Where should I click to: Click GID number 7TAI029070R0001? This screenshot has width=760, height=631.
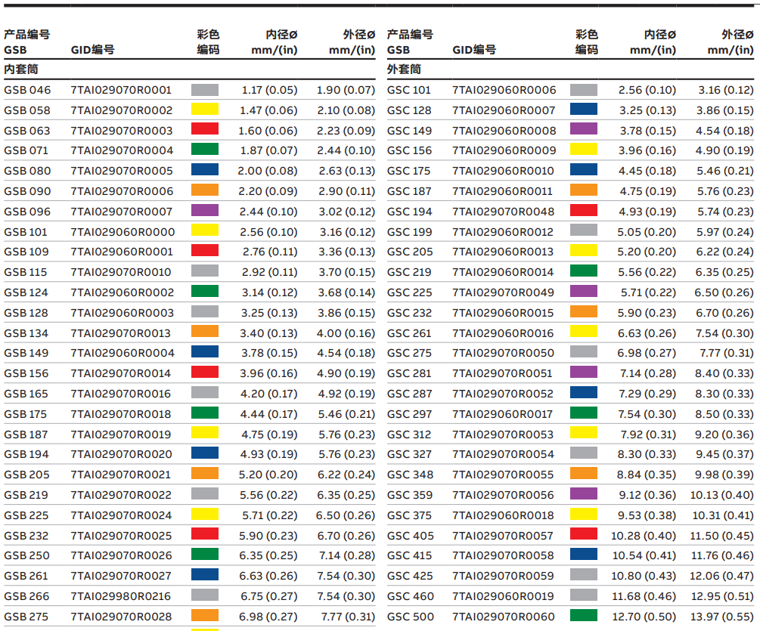pos(122,90)
